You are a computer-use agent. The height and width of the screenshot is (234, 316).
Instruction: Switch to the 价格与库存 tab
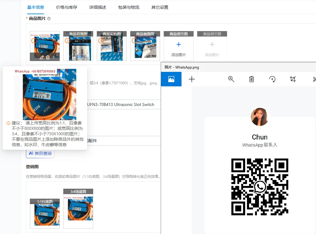click(67, 8)
